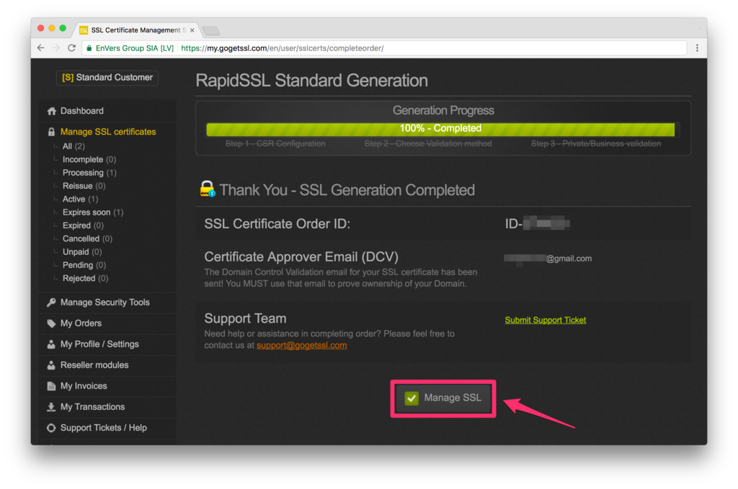Show Incomplete (0) certificates

pos(89,159)
